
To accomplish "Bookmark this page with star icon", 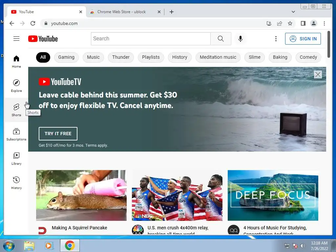I will (x=290, y=23).
